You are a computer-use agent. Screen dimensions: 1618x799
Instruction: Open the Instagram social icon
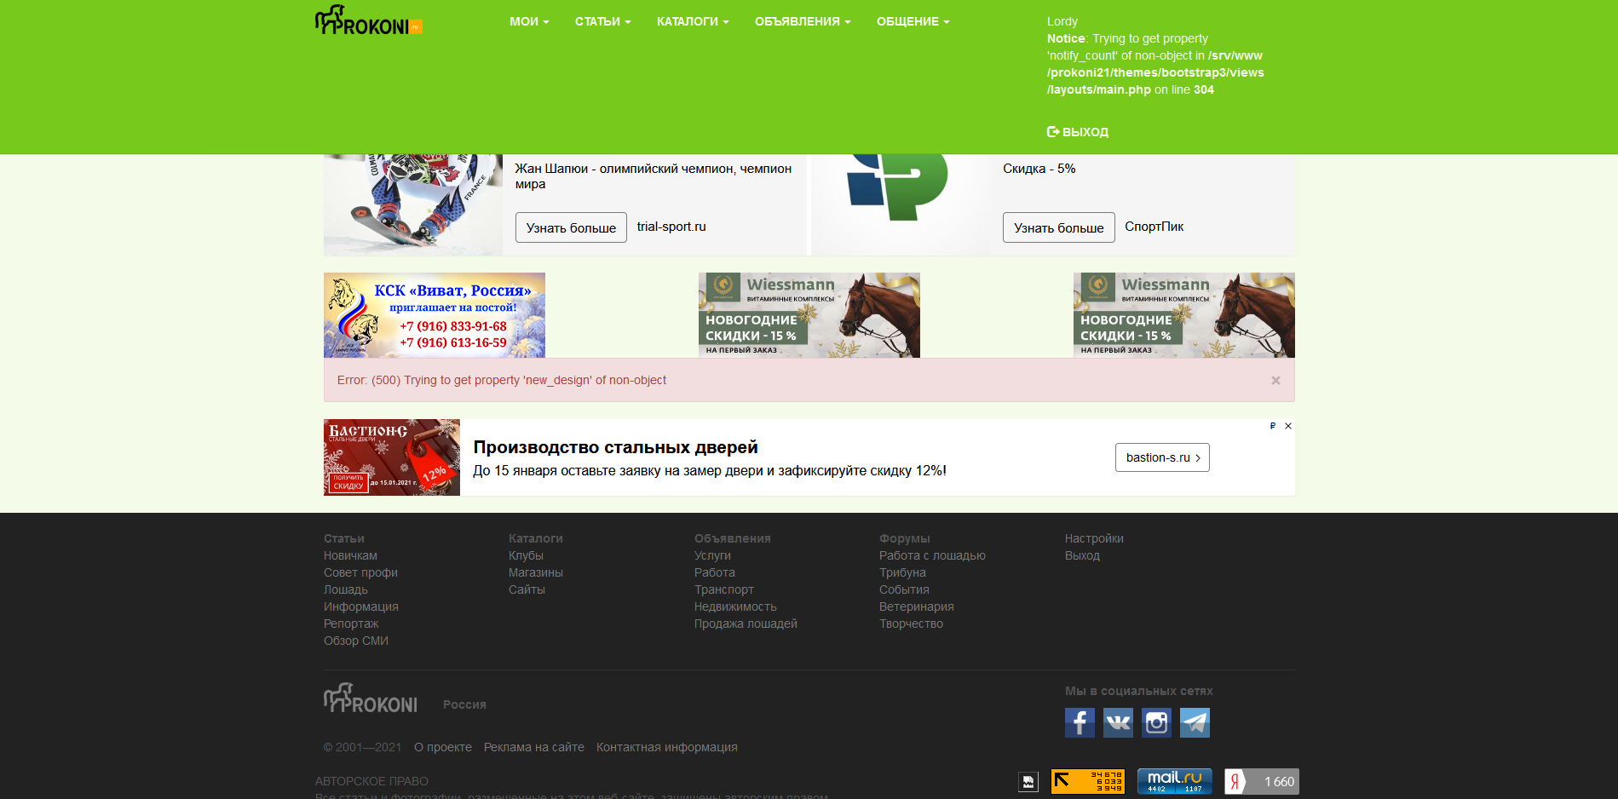[x=1156, y=722]
